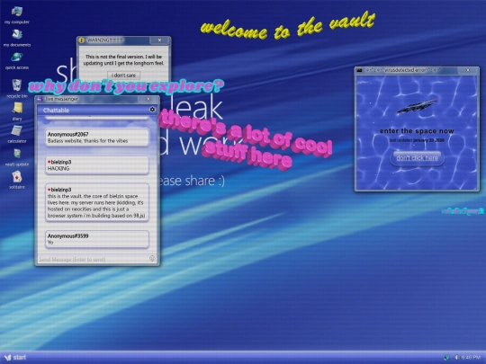Open the recycle bin icon

pos(17,84)
